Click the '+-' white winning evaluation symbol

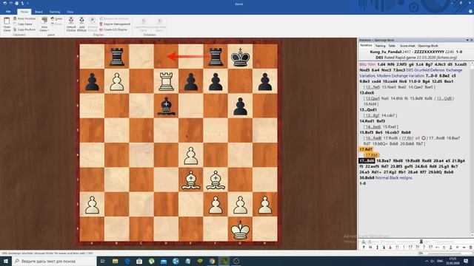[x=438, y=248]
